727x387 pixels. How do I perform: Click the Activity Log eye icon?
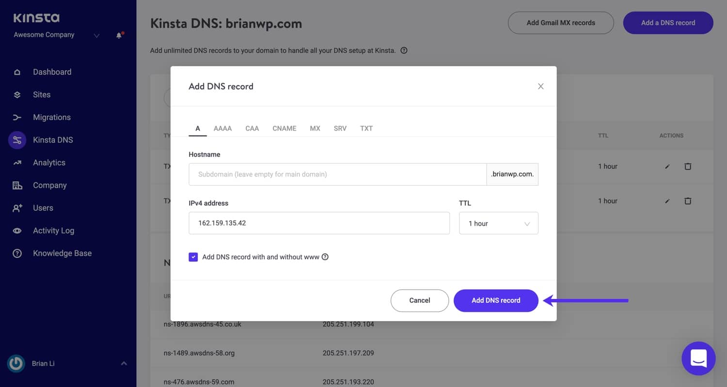click(17, 231)
